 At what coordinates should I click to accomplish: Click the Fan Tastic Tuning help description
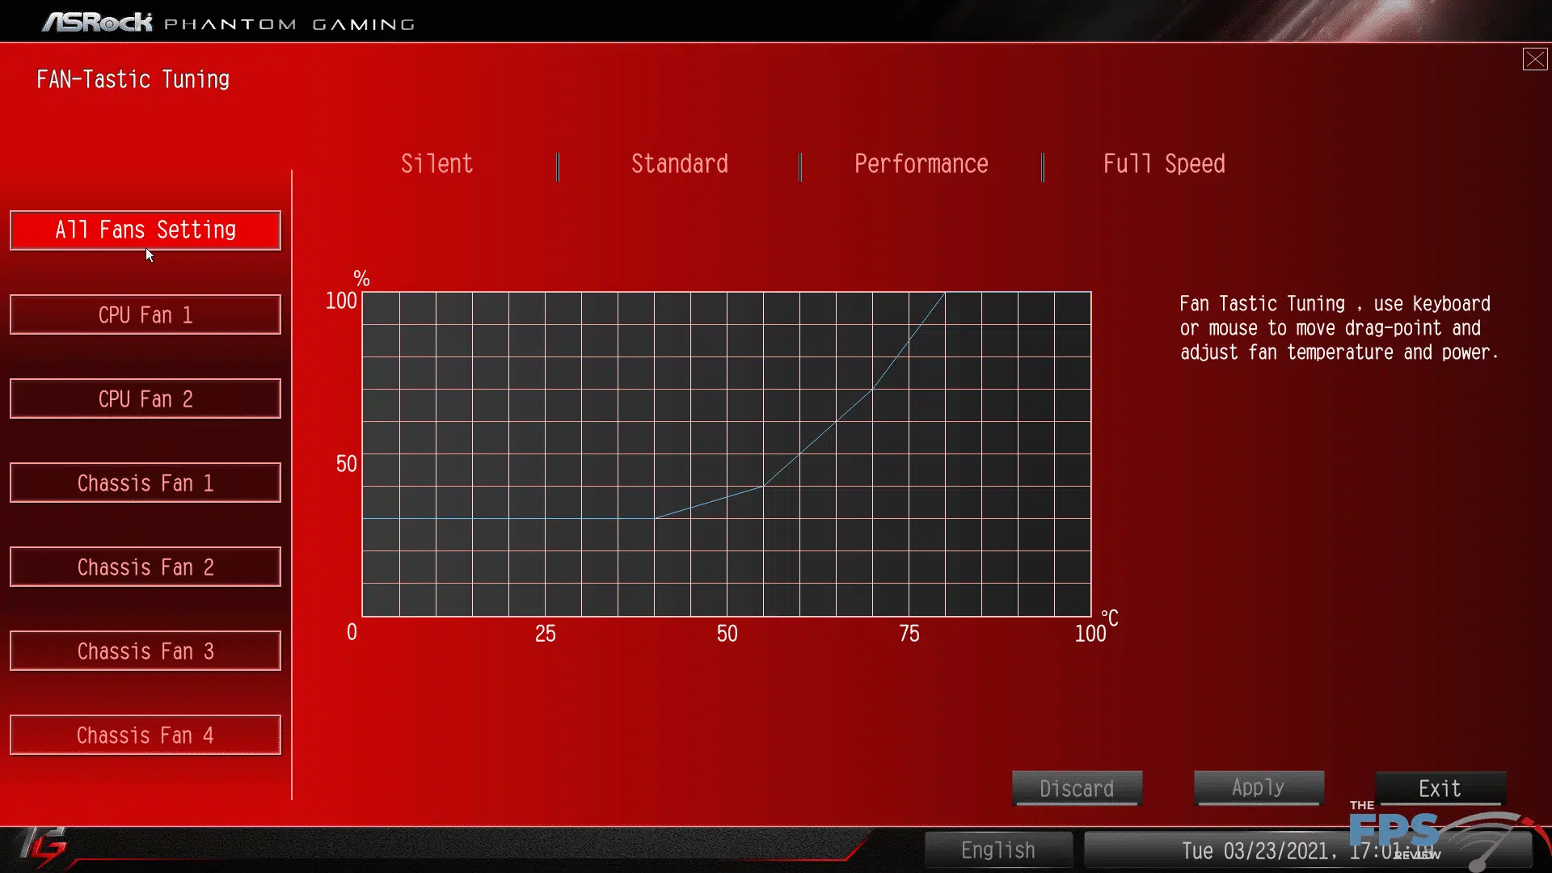(x=1339, y=328)
